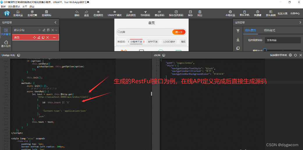The width and height of the screenshot is (303, 150).
Task: Open the 浏览器调试 menu
Action: pyautogui.click(x=14, y=6)
